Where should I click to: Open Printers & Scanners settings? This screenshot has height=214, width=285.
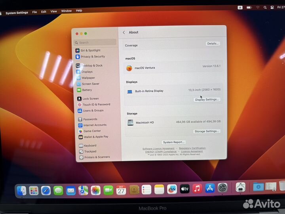[95, 157]
